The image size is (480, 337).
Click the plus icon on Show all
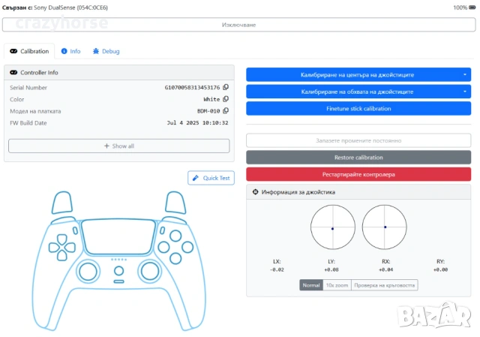pyautogui.click(x=106, y=146)
